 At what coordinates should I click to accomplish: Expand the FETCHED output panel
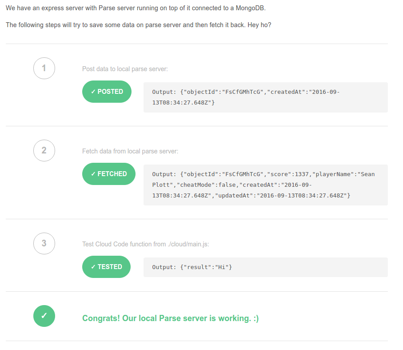[265, 184]
